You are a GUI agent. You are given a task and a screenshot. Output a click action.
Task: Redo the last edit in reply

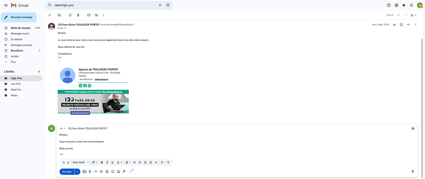click(x=68, y=162)
